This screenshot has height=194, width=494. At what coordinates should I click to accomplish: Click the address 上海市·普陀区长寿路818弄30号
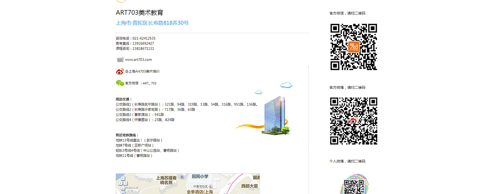(152, 23)
